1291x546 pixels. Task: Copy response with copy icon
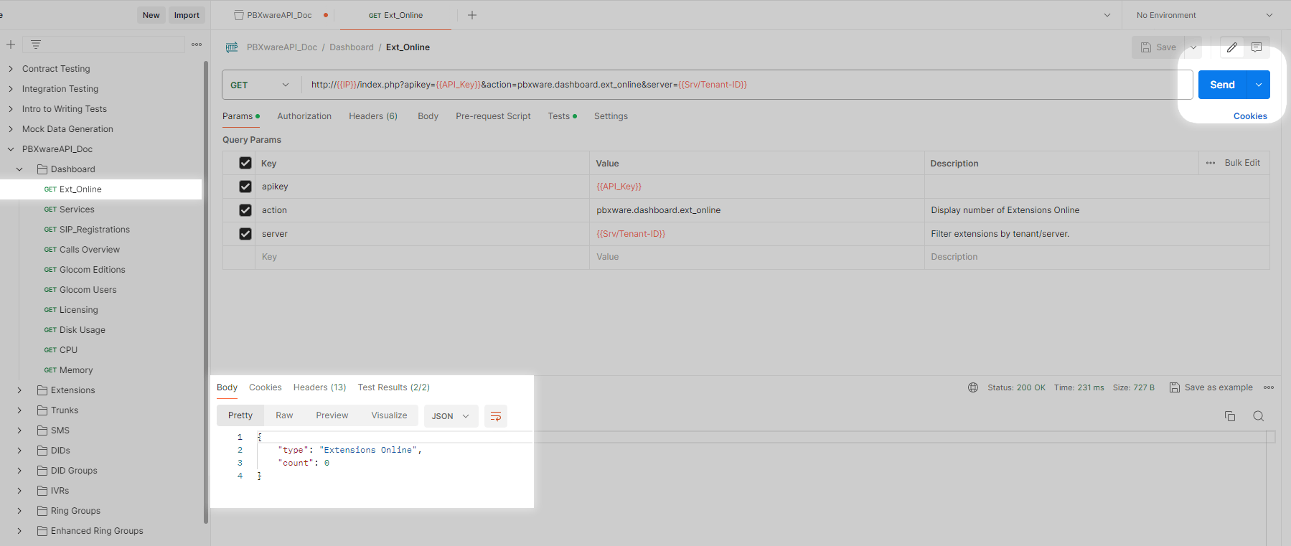[1230, 416]
